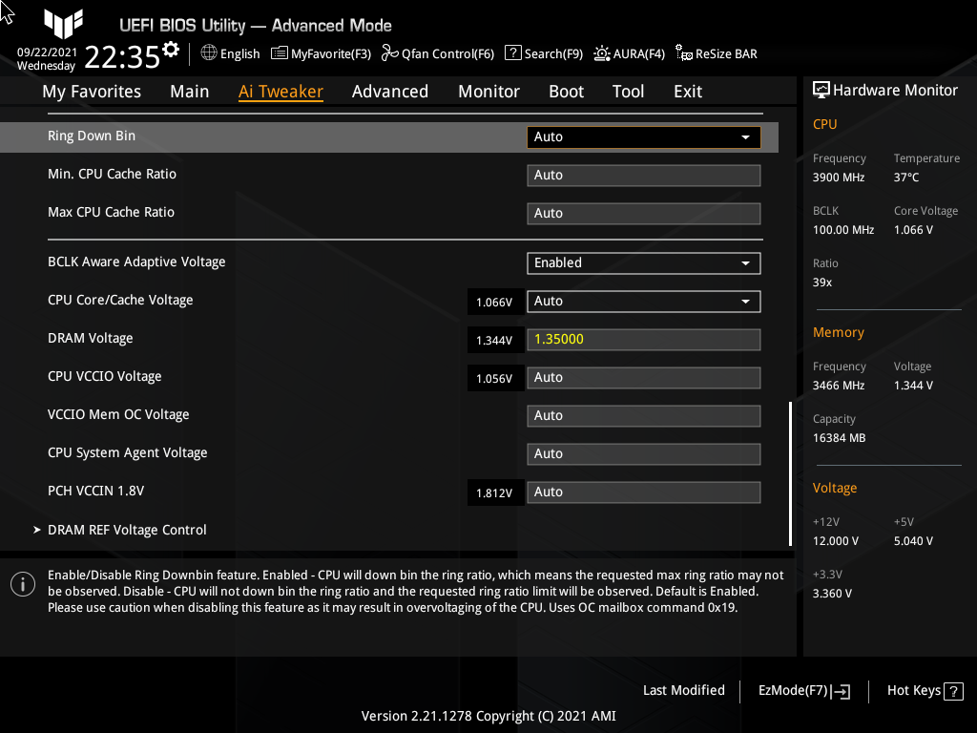Screen dimensions: 977x733
Task: Click the +5V 5.040 V reading
Action: click(x=913, y=541)
